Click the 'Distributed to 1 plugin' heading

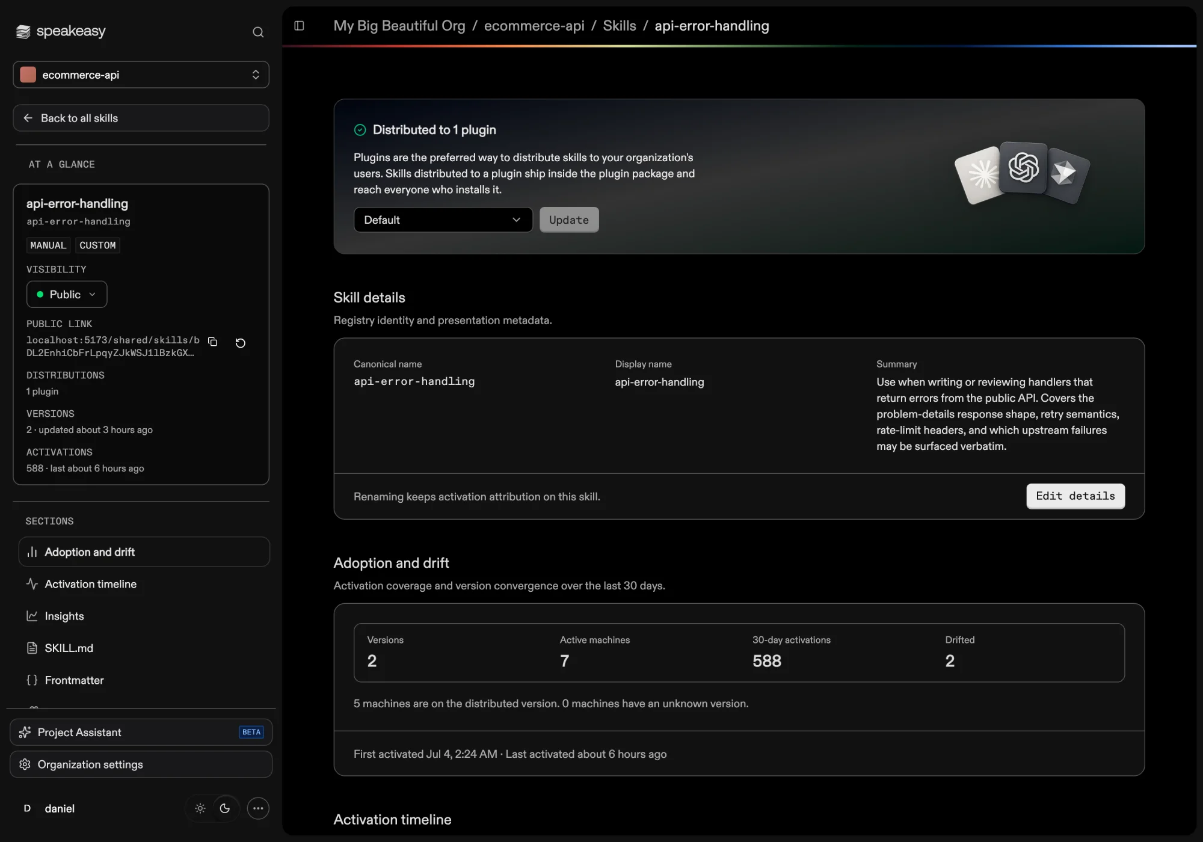(434, 130)
